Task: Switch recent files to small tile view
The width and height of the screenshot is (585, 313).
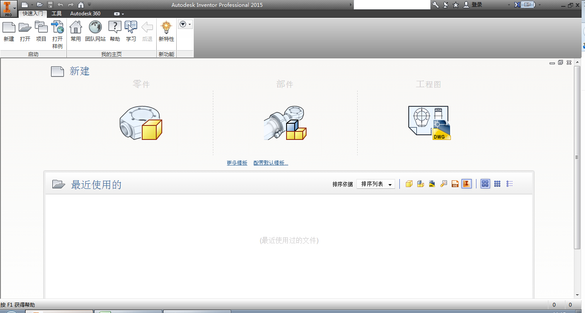Action: [497, 184]
